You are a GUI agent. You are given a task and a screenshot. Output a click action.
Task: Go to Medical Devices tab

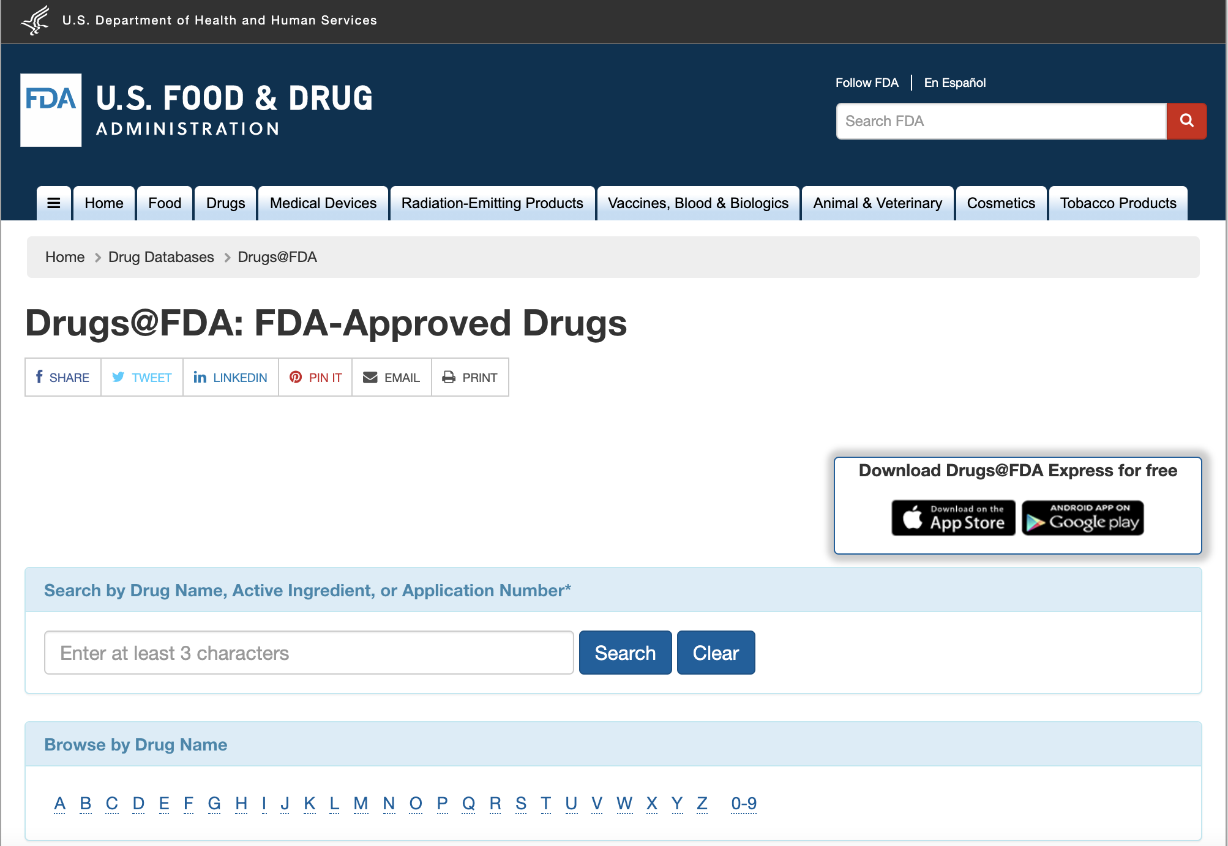pos(323,203)
